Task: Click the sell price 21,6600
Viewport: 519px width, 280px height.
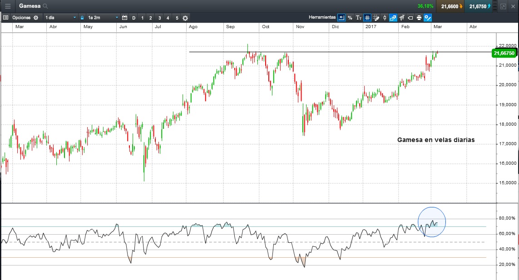Action: pos(450,6)
